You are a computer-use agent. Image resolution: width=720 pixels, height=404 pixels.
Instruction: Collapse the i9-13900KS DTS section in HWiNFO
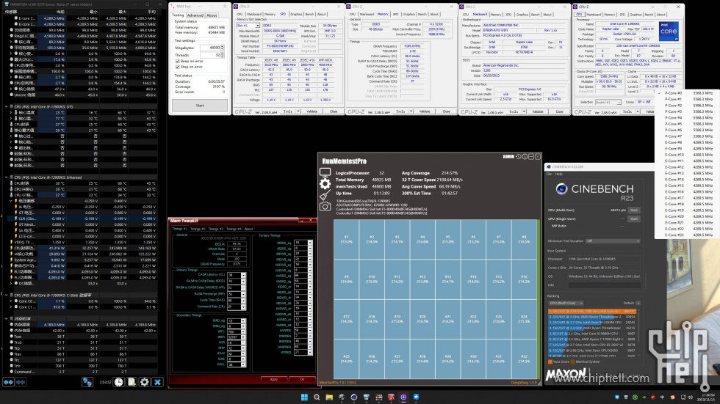tap(7, 107)
